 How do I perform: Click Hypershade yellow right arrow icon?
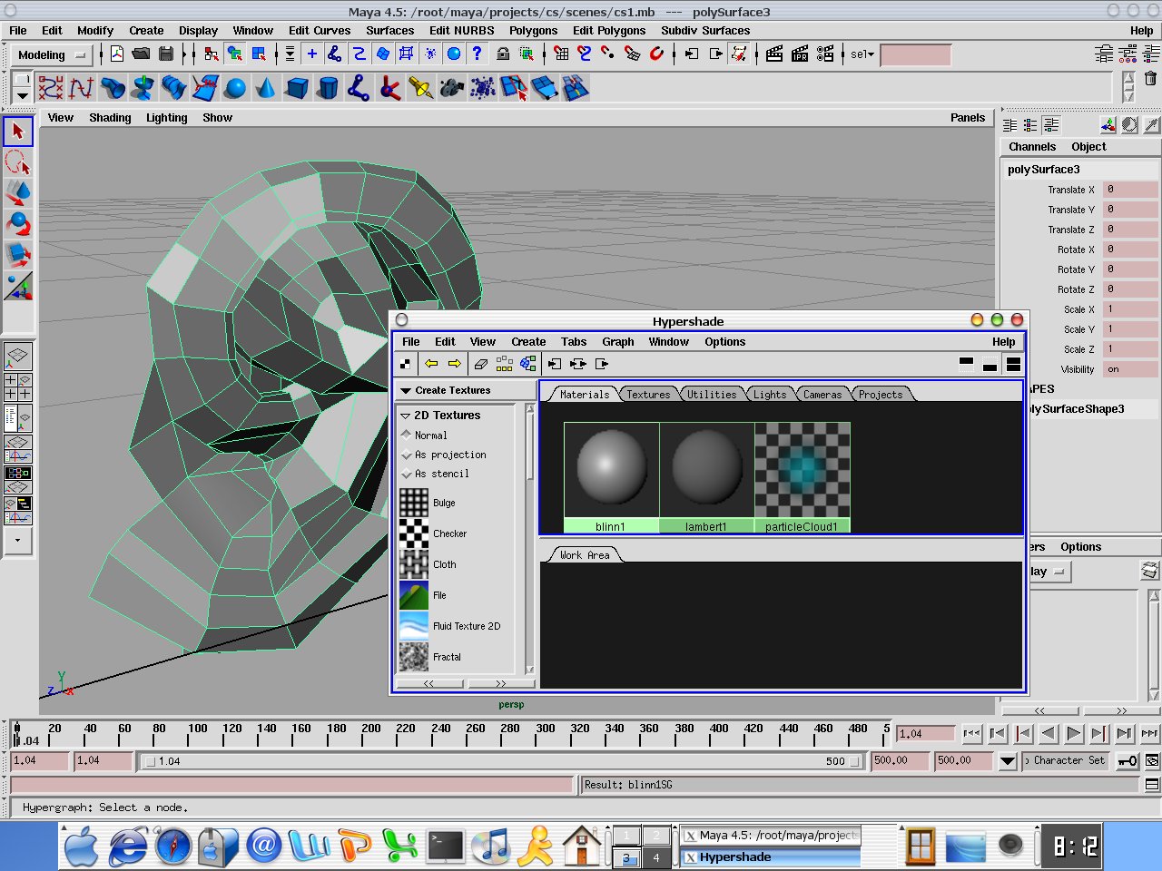pyautogui.click(x=455, y=364)
